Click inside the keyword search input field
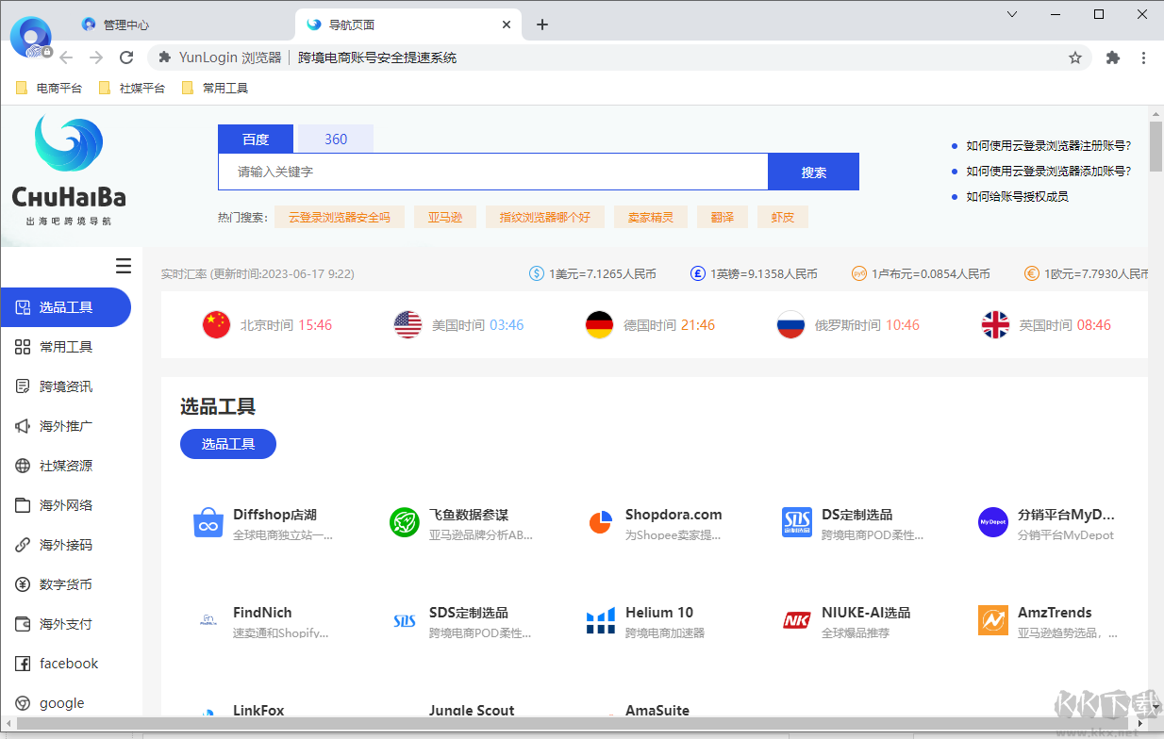This screenshot has height=739, width=1164. (492, 171)
